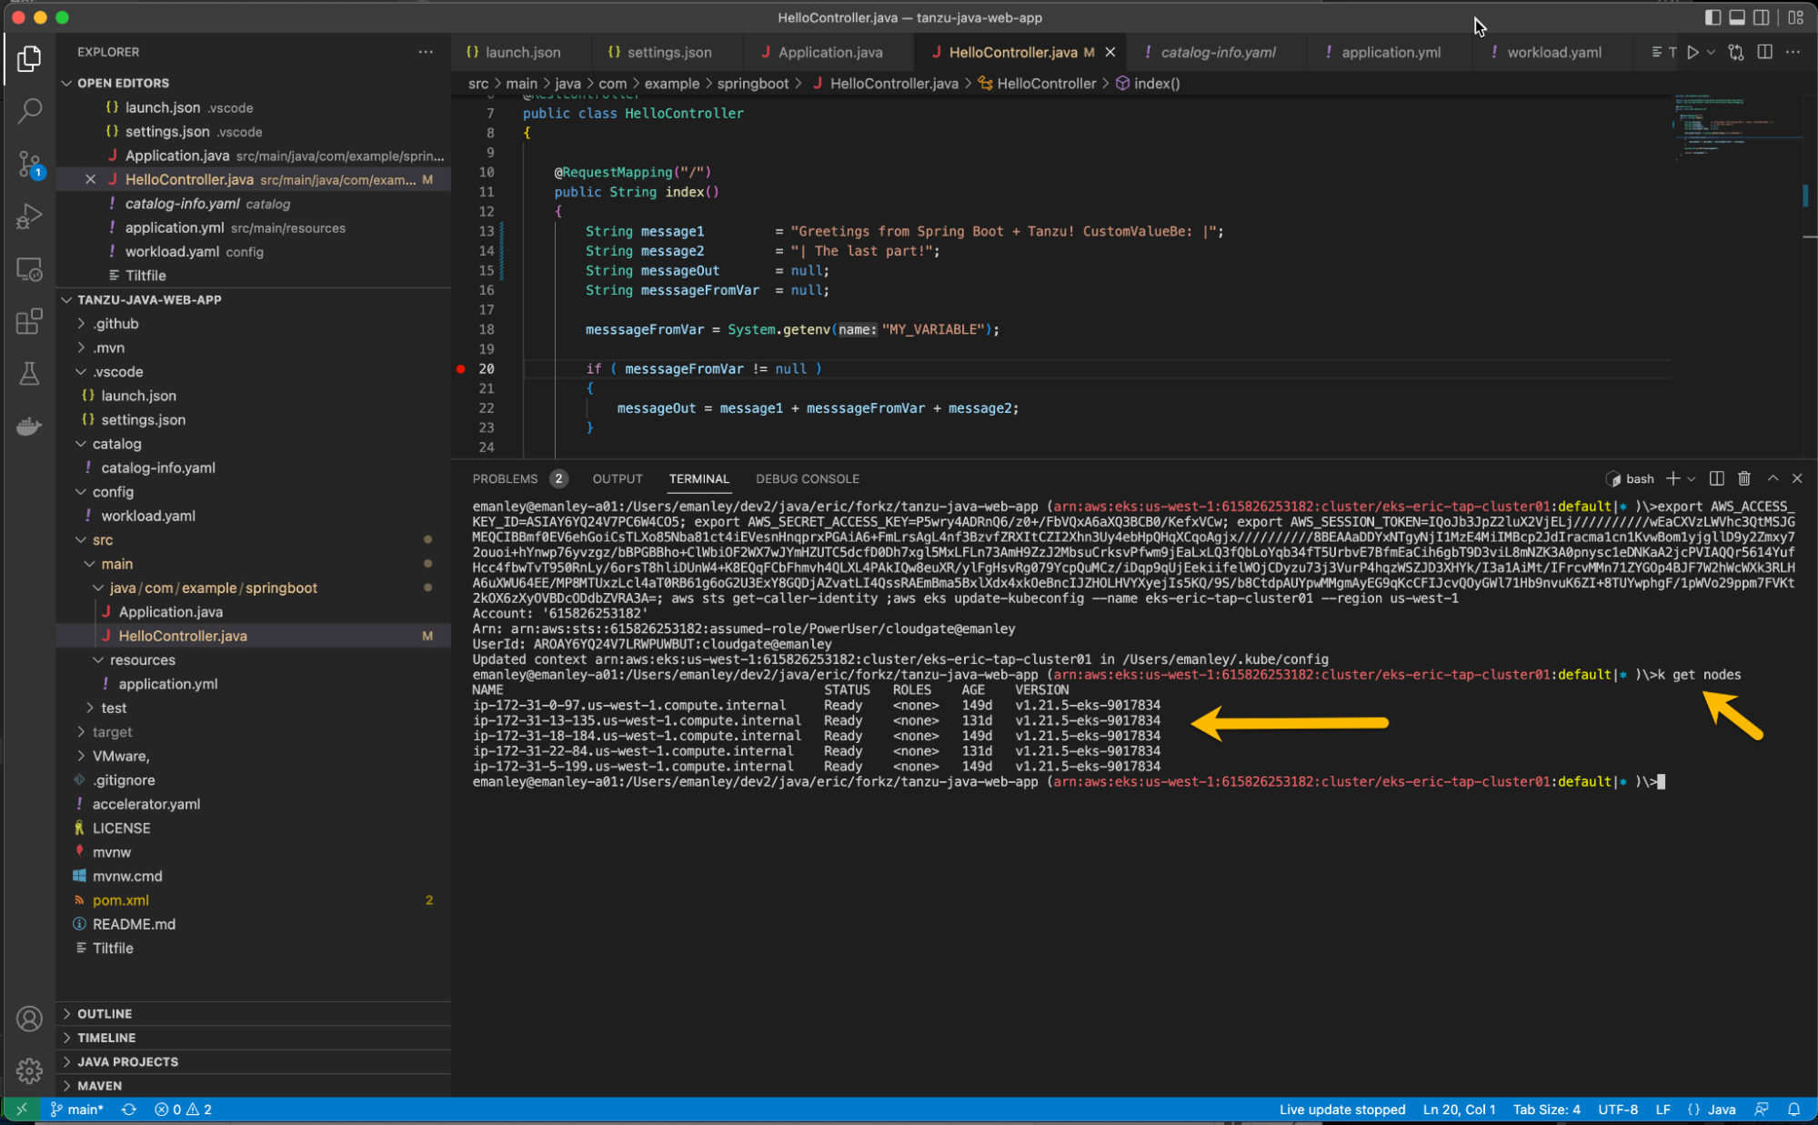Toggle bottom panel layout button
The image size is (1818, 1125).
click(x=1737, y=17)
